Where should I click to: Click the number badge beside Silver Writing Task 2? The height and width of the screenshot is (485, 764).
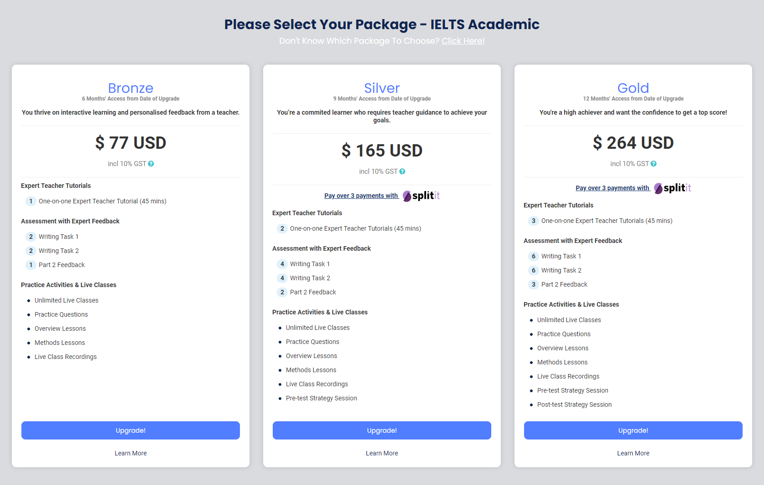point(282,278)
